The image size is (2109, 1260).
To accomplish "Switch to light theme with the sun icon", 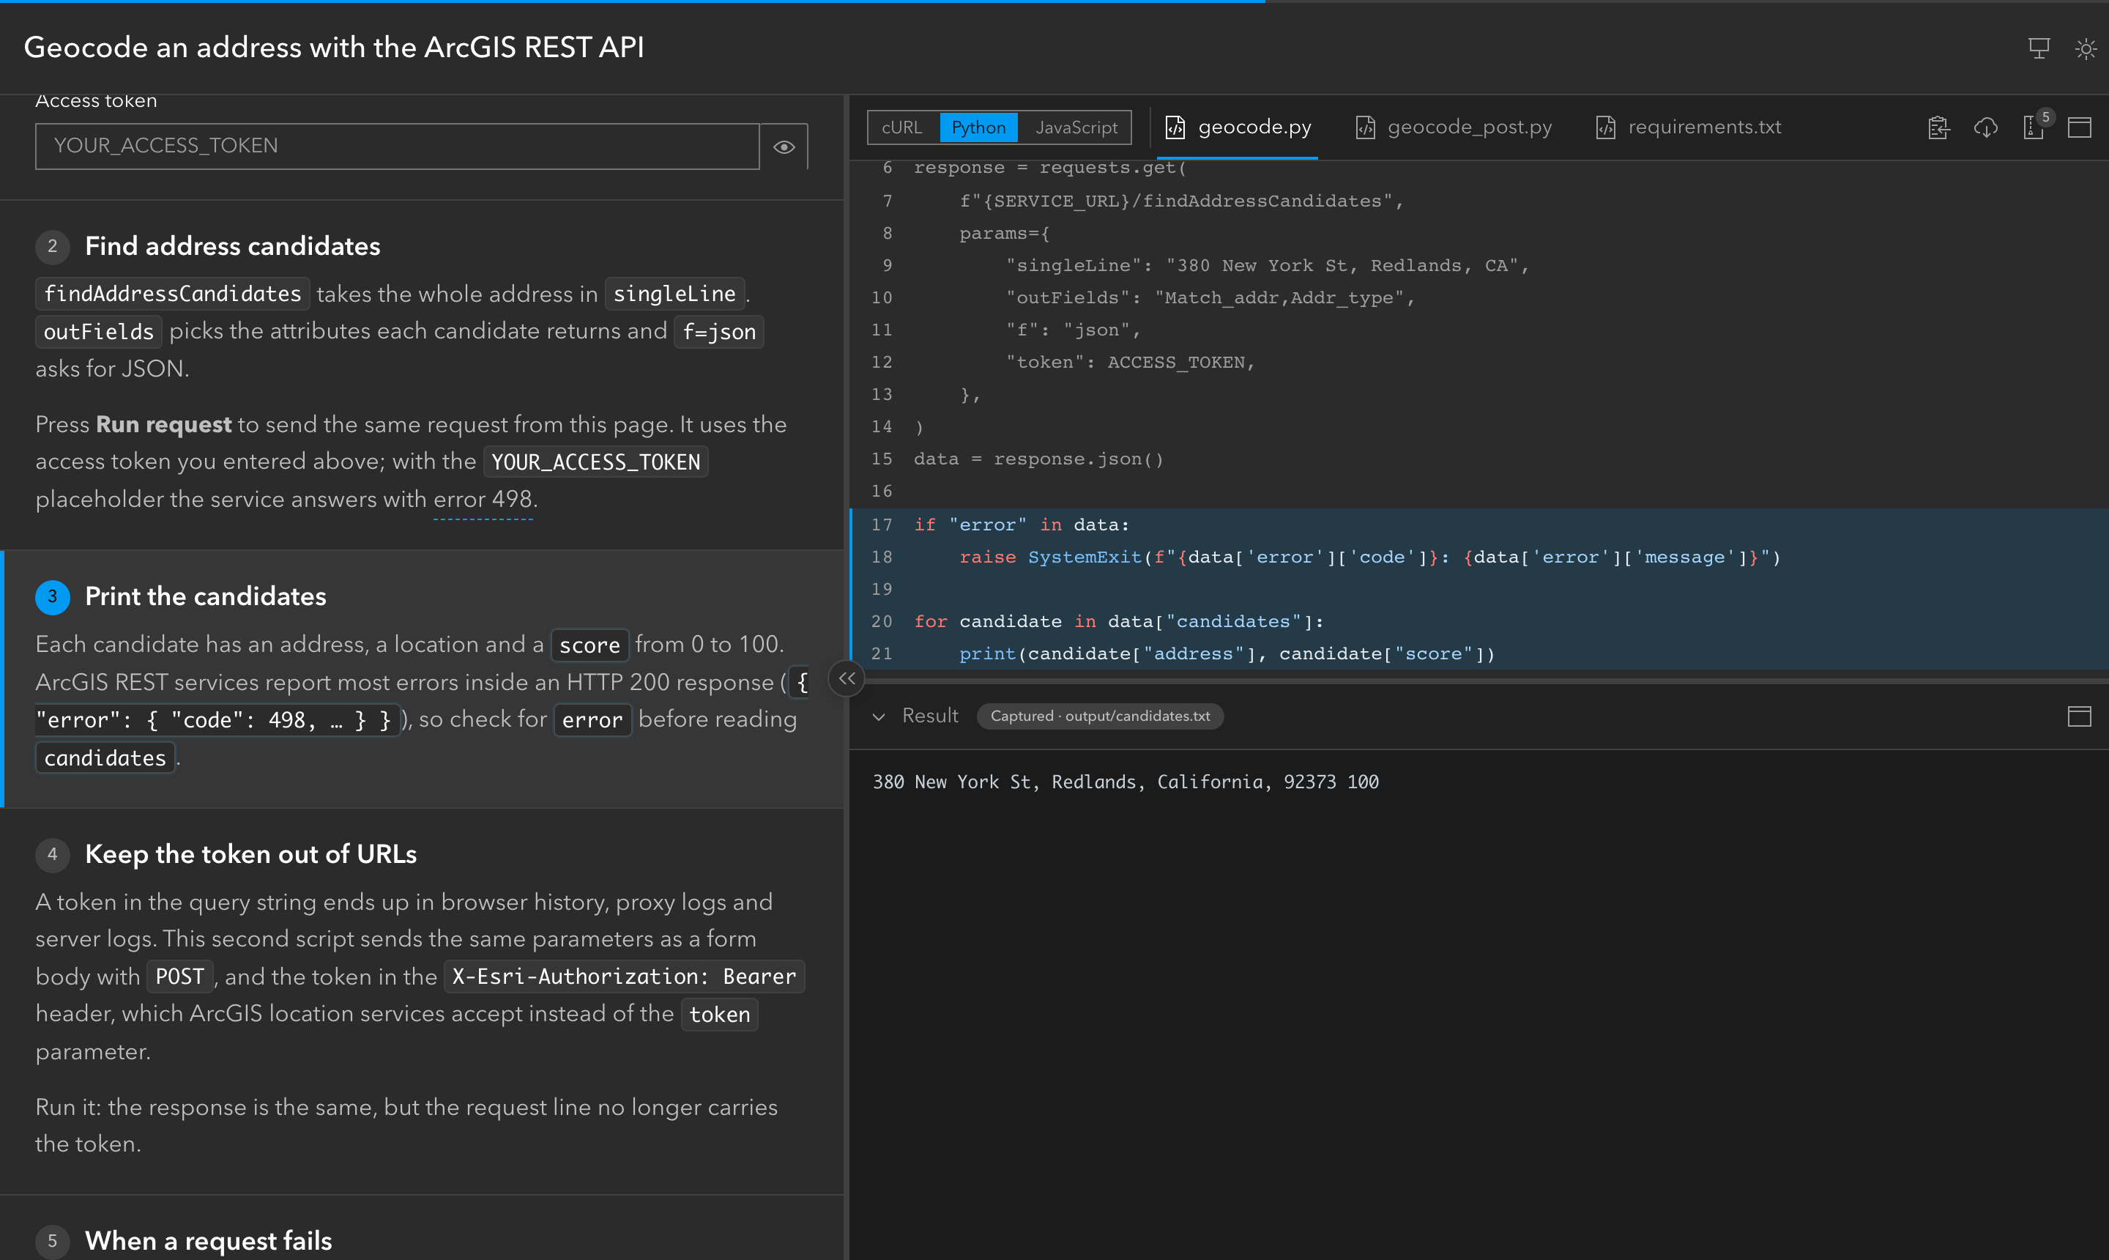I will tap(2086, 48).
